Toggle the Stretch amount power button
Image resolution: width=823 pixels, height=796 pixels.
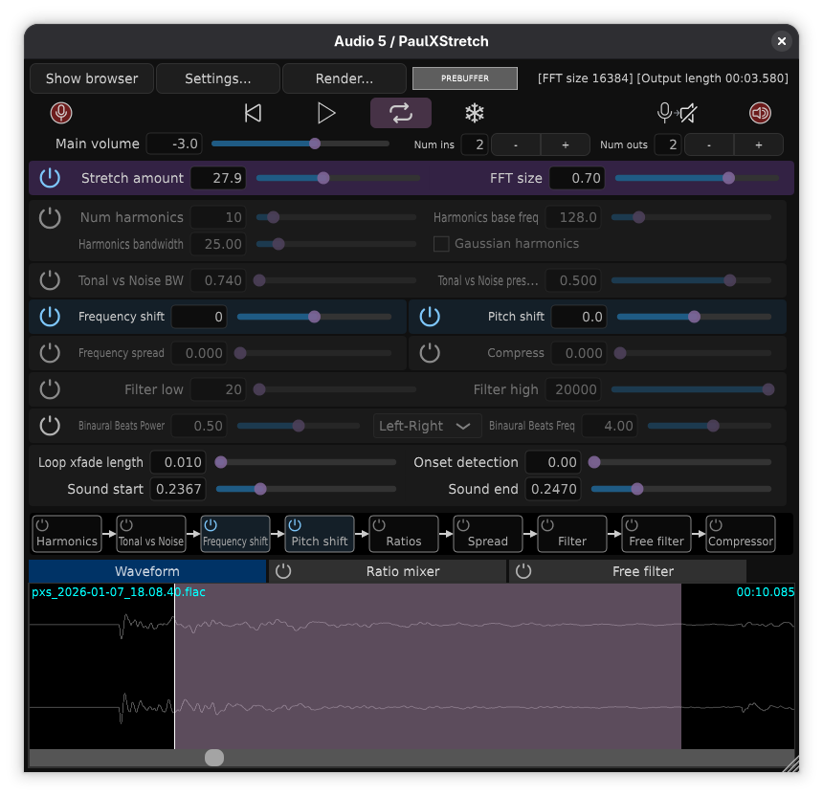pyautogui.click(x=50, y=178)
